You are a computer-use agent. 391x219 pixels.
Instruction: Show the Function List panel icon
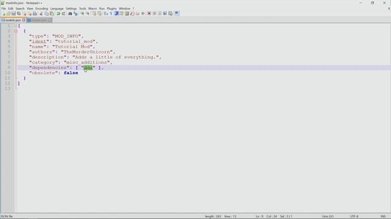[132, 13]
